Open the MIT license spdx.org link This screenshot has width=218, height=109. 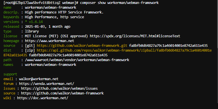tap(135, 36)
